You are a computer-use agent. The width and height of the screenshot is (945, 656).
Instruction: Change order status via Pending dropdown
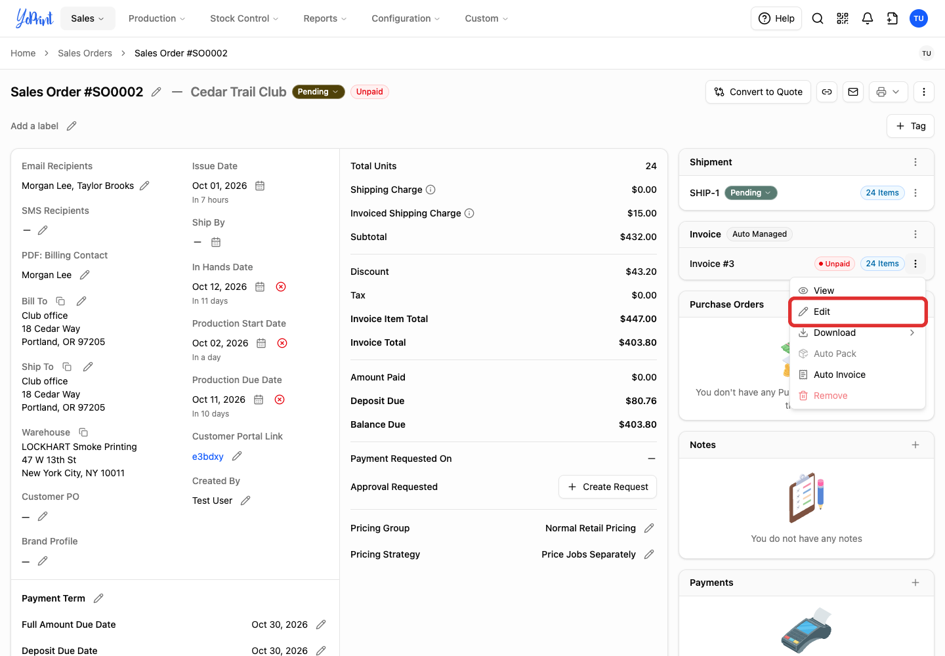[318, 92]
